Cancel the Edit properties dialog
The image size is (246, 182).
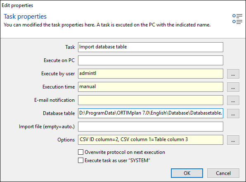223,173
